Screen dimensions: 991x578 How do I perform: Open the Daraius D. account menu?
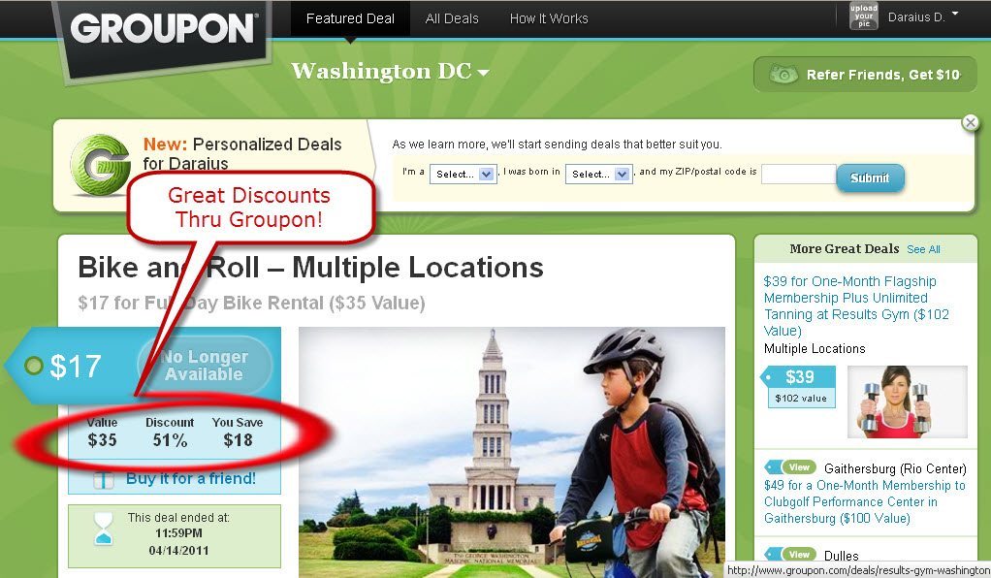pyautogui.click(x=923, y=17)
